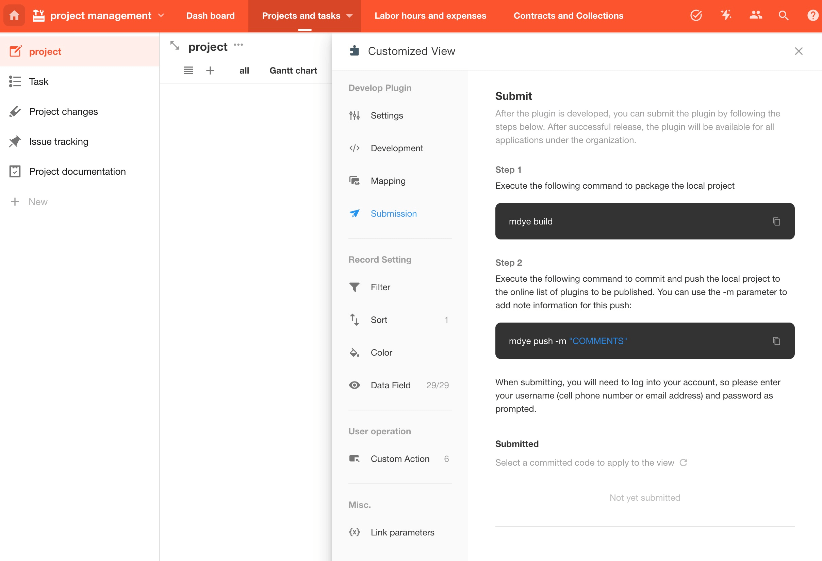822x561 pixels.
Task: Open the Color record setting
Action: point(381,353)
